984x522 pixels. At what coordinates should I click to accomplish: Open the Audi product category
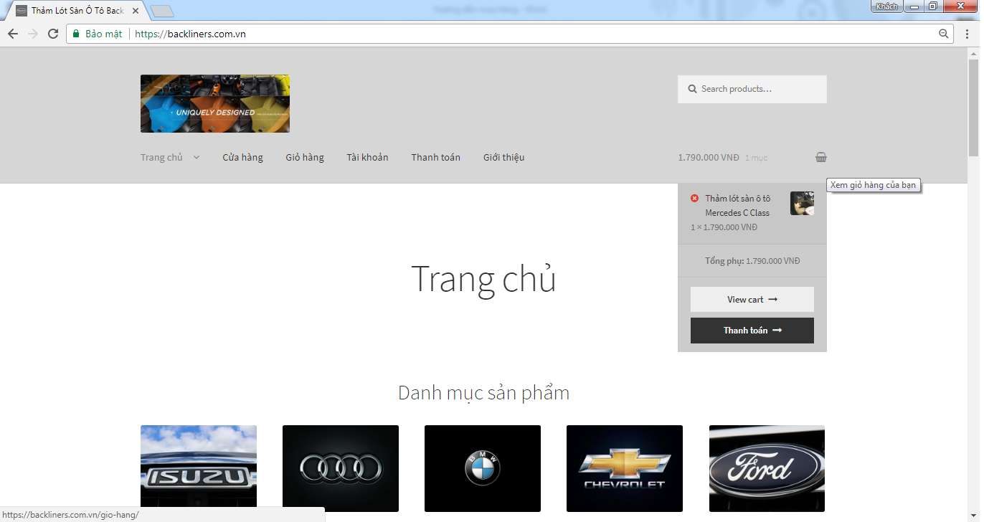(x=341, y=468)
